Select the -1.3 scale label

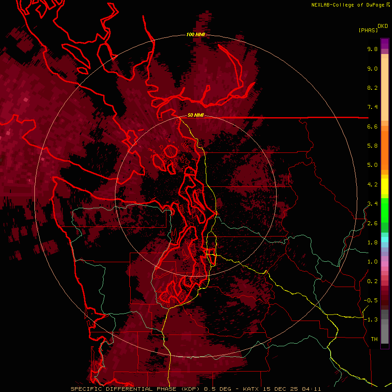coord(371,320)
